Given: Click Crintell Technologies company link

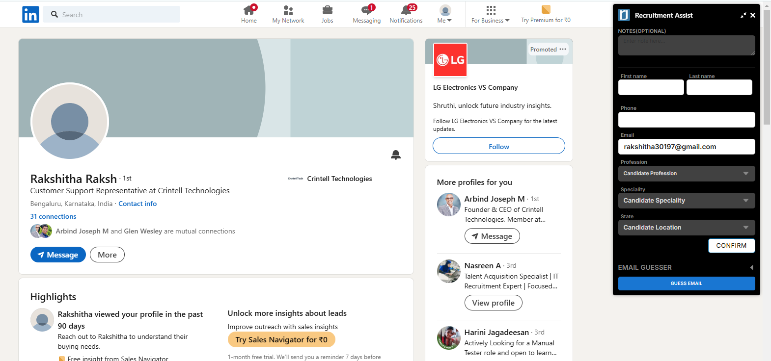Looking at the screenshot, I should 330,179.
